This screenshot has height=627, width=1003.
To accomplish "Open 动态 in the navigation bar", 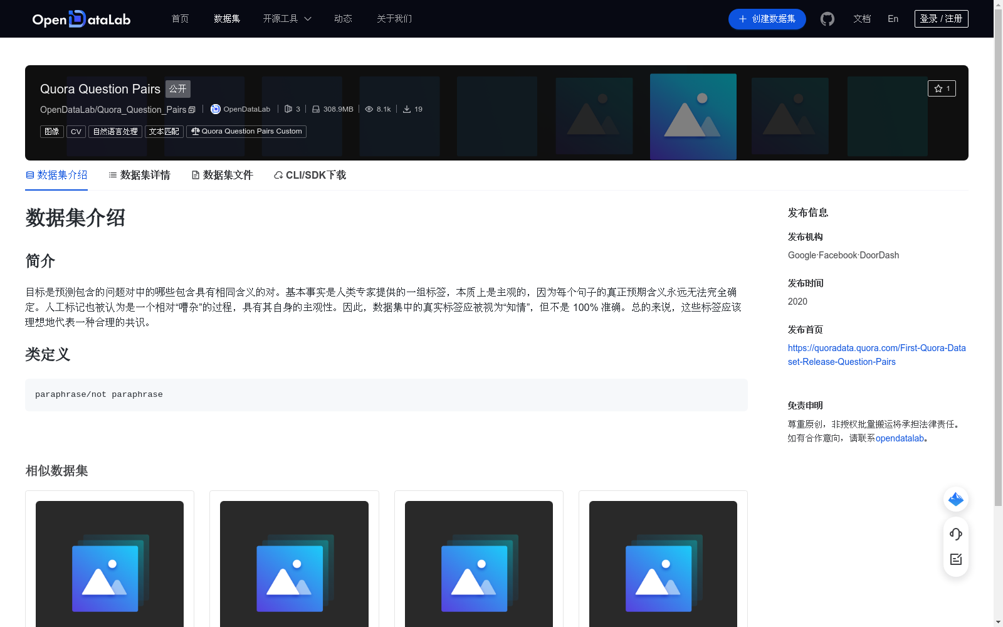I will pos(343,19).
